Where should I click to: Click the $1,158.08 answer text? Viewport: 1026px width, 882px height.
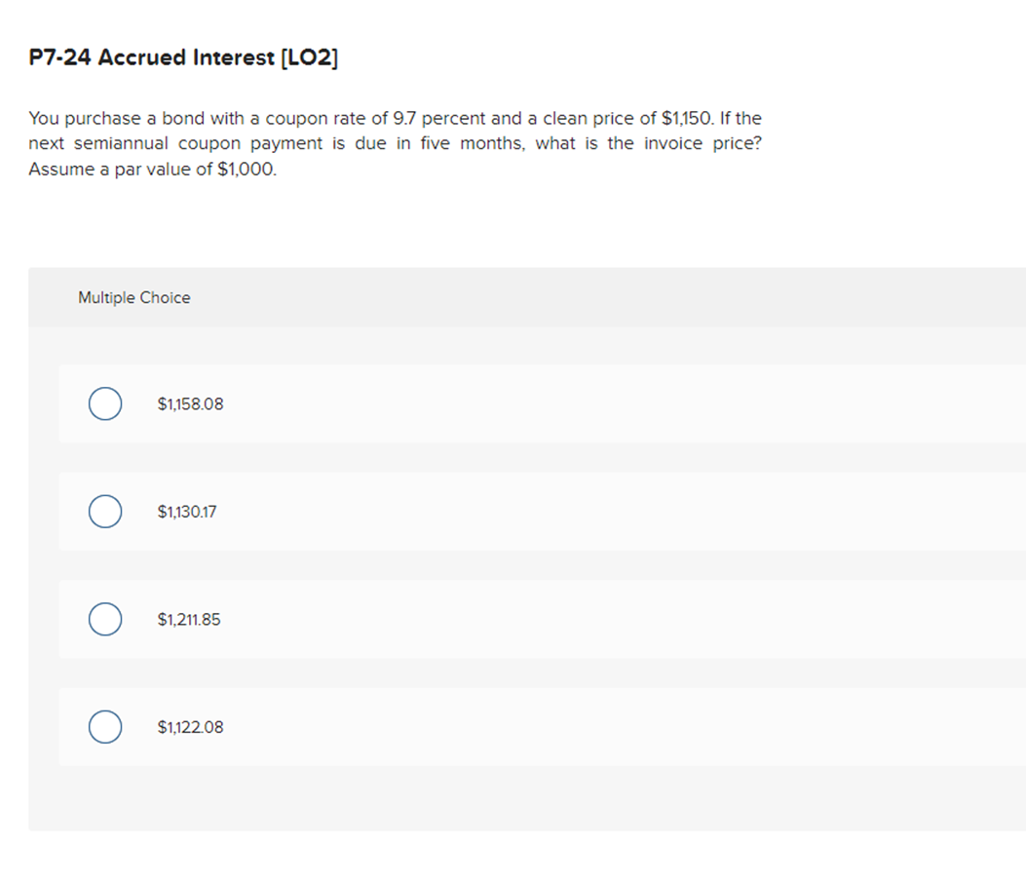coord(190,403)
